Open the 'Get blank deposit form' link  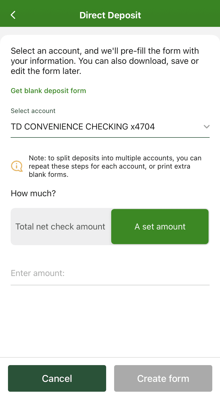click(x=48, y=91)
